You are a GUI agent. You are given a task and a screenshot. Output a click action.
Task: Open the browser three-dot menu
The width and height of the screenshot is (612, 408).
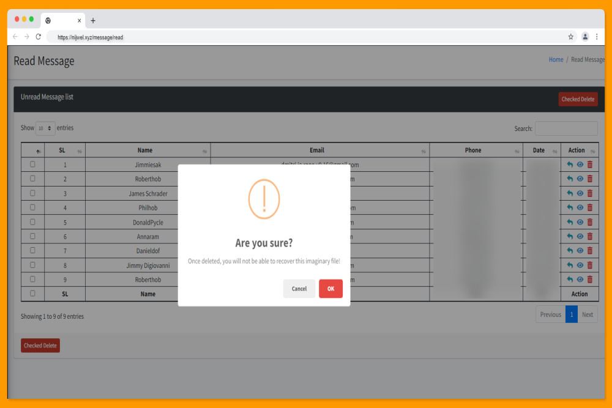click(x=597, y=37)
